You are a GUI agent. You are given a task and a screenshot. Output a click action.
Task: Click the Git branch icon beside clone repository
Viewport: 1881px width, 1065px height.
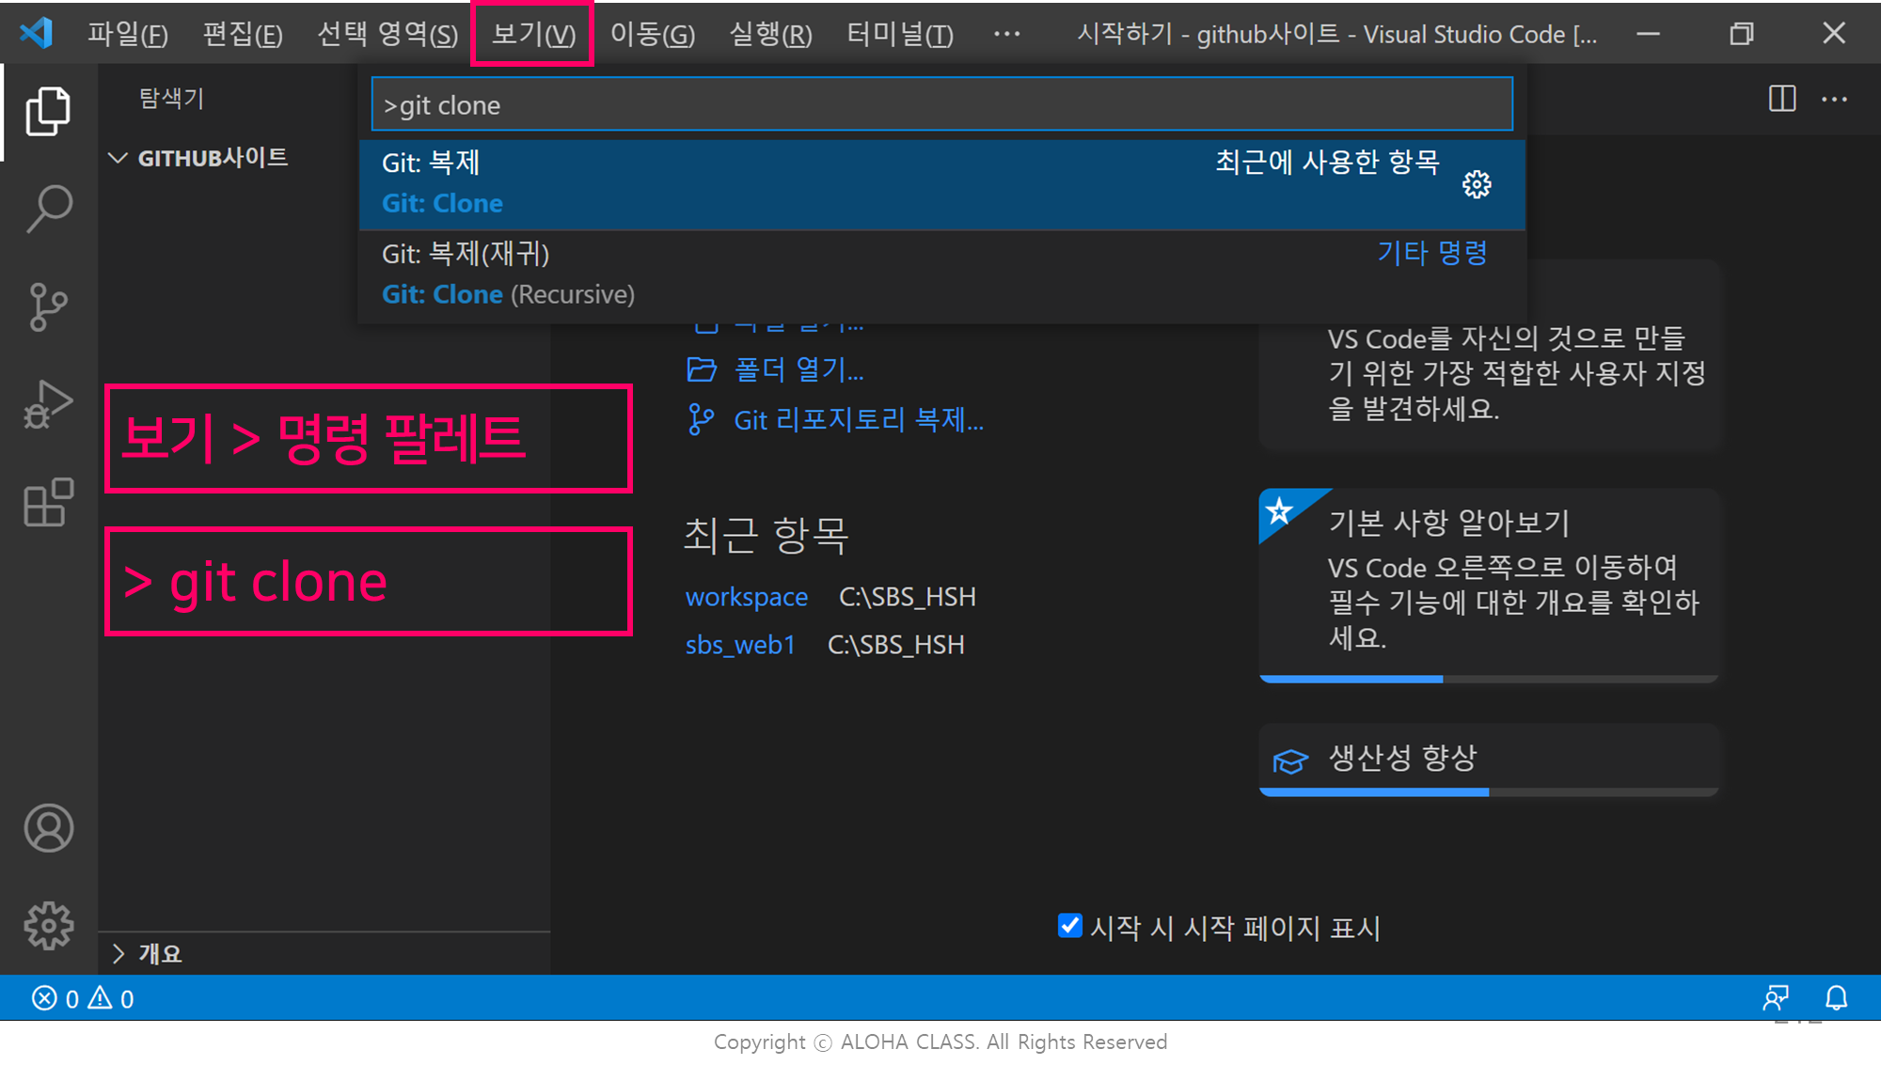pos(701,420)
